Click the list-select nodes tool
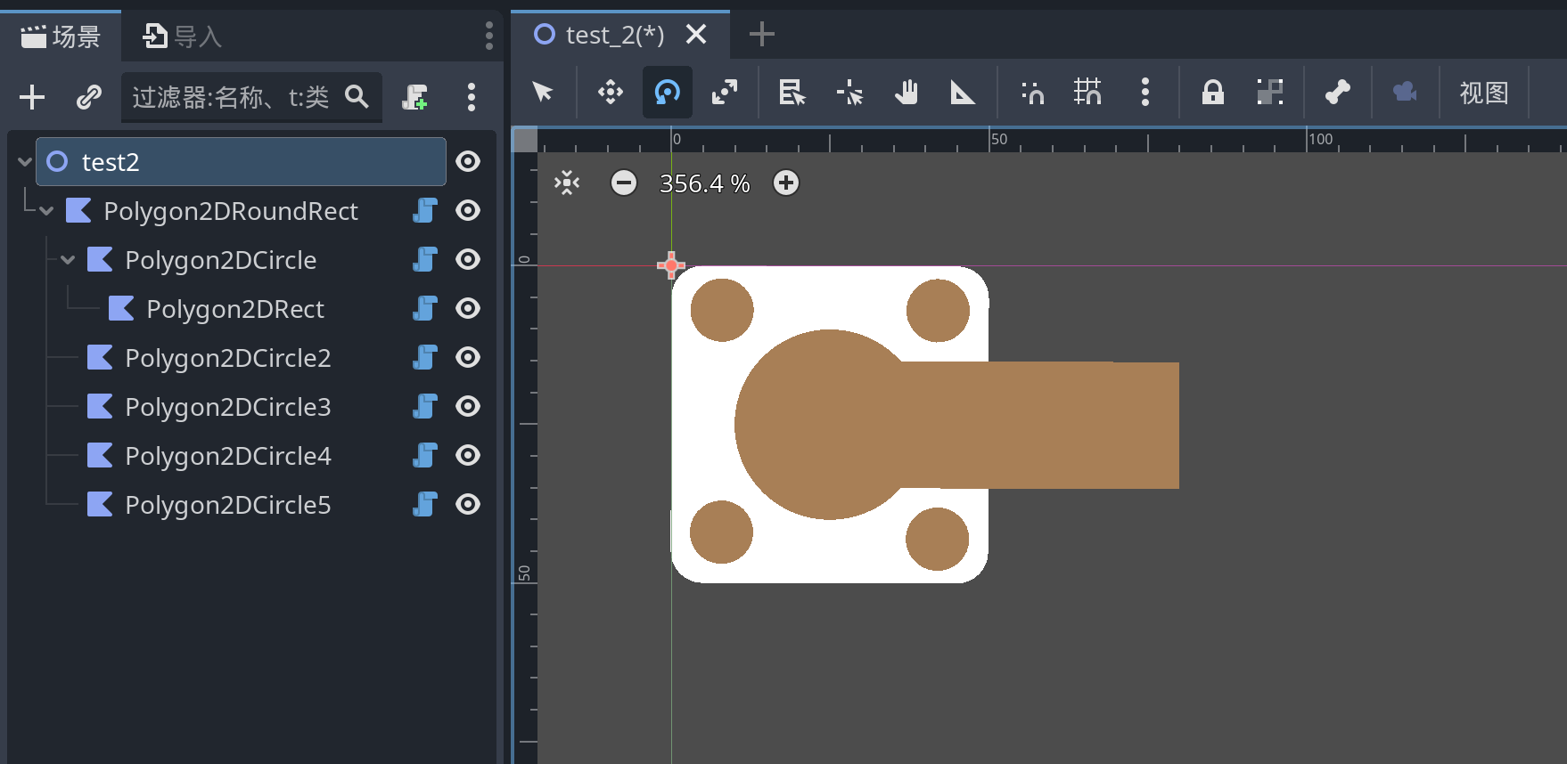 click(792, 92)
